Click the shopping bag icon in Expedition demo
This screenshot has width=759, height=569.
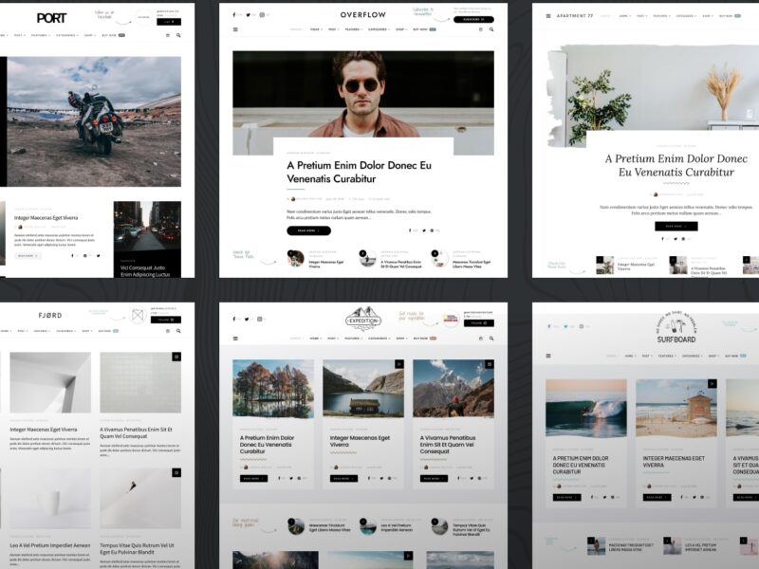coord(481,339)
